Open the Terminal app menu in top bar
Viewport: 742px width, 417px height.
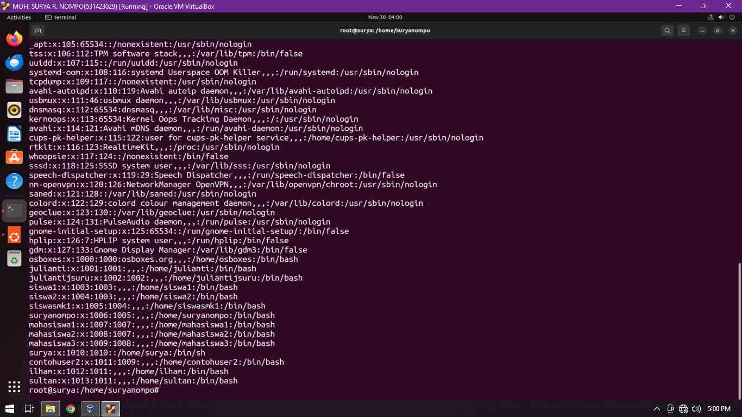coord(60,17)
